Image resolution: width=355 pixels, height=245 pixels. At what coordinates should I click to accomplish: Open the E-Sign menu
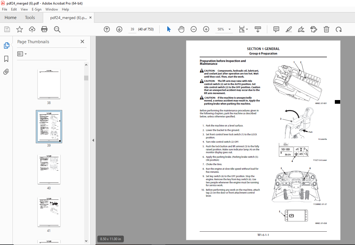[36, 9]
